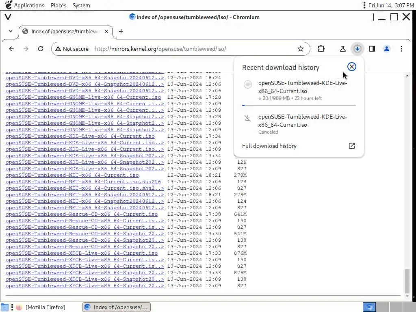Screen dimensions: 416x312
Task: Bookmark this page with the star icon
Action: (300, 49)
